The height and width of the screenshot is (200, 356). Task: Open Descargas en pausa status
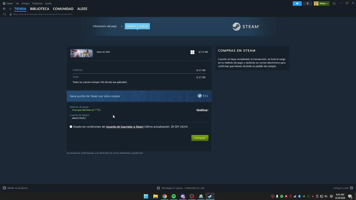(183, 188)
